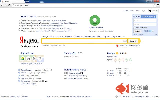This screenshot has height=100, width=160.
Task: Click the car icon beside Авто
Action: 19,75
